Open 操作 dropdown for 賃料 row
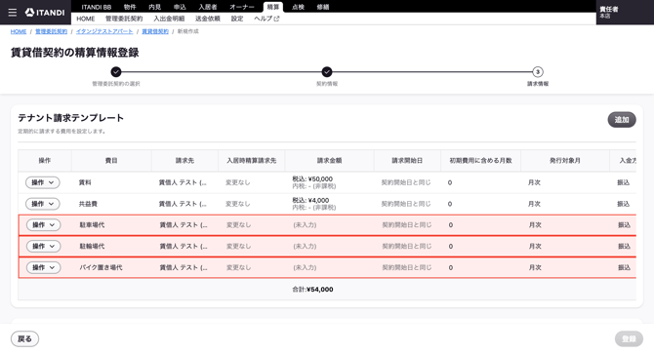654x354 pixels. pos(43,182)
